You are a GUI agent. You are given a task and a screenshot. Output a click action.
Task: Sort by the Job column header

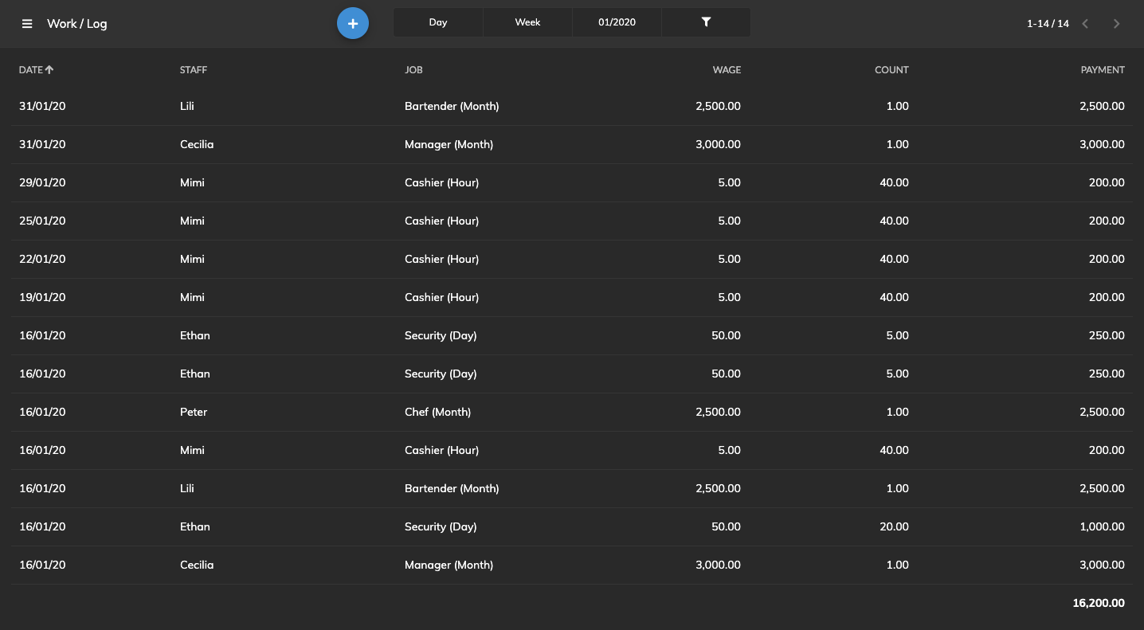pyautogui.click(x=413, y=70)
